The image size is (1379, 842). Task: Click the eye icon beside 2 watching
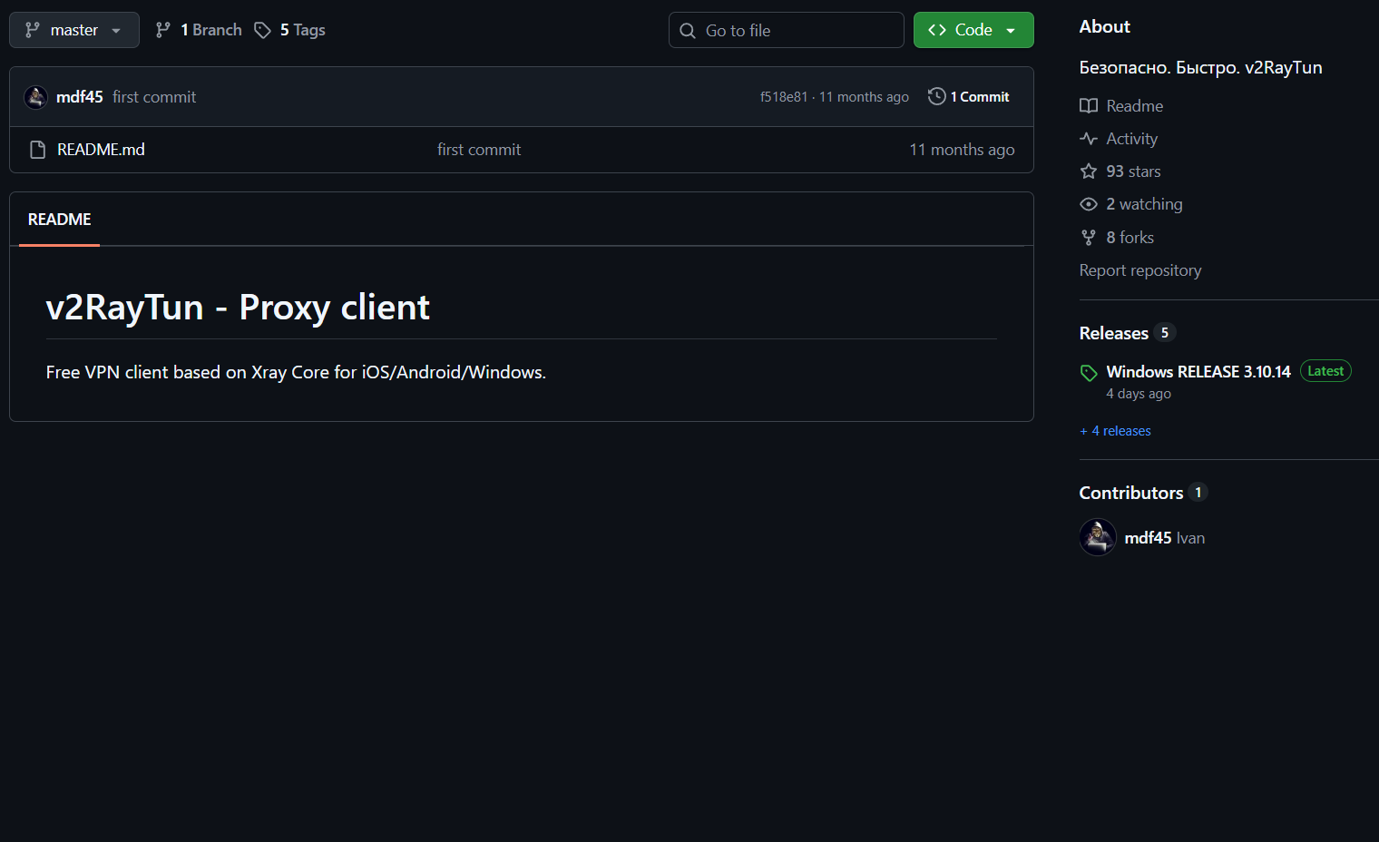click(1089, 204)
